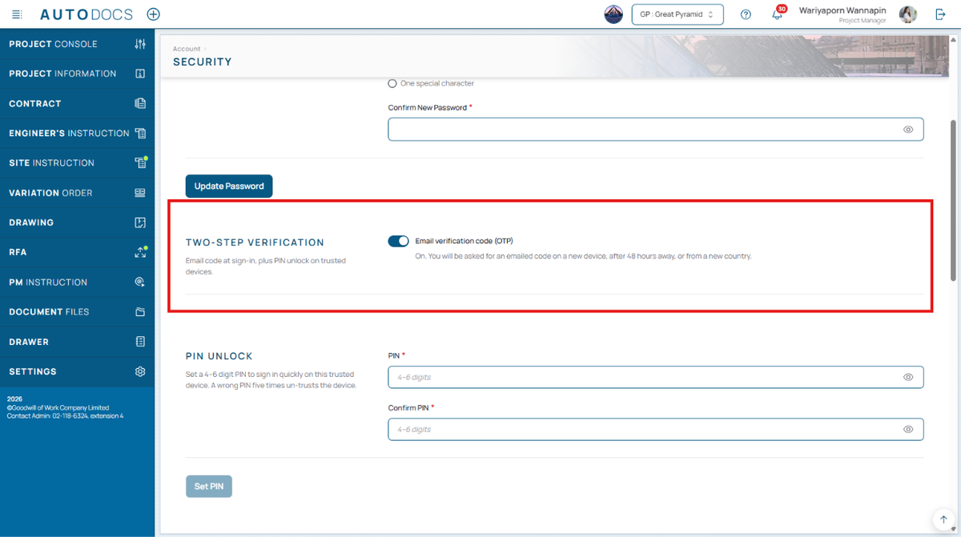Screen dimensions: 961x537
Task: Click the Drawing icon in sidebar
Action: coord(140,222)
